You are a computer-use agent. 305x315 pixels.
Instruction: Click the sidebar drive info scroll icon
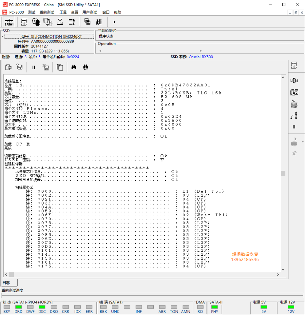294,65
